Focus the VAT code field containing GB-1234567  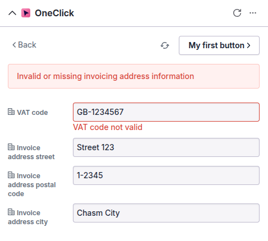(166, 112)
